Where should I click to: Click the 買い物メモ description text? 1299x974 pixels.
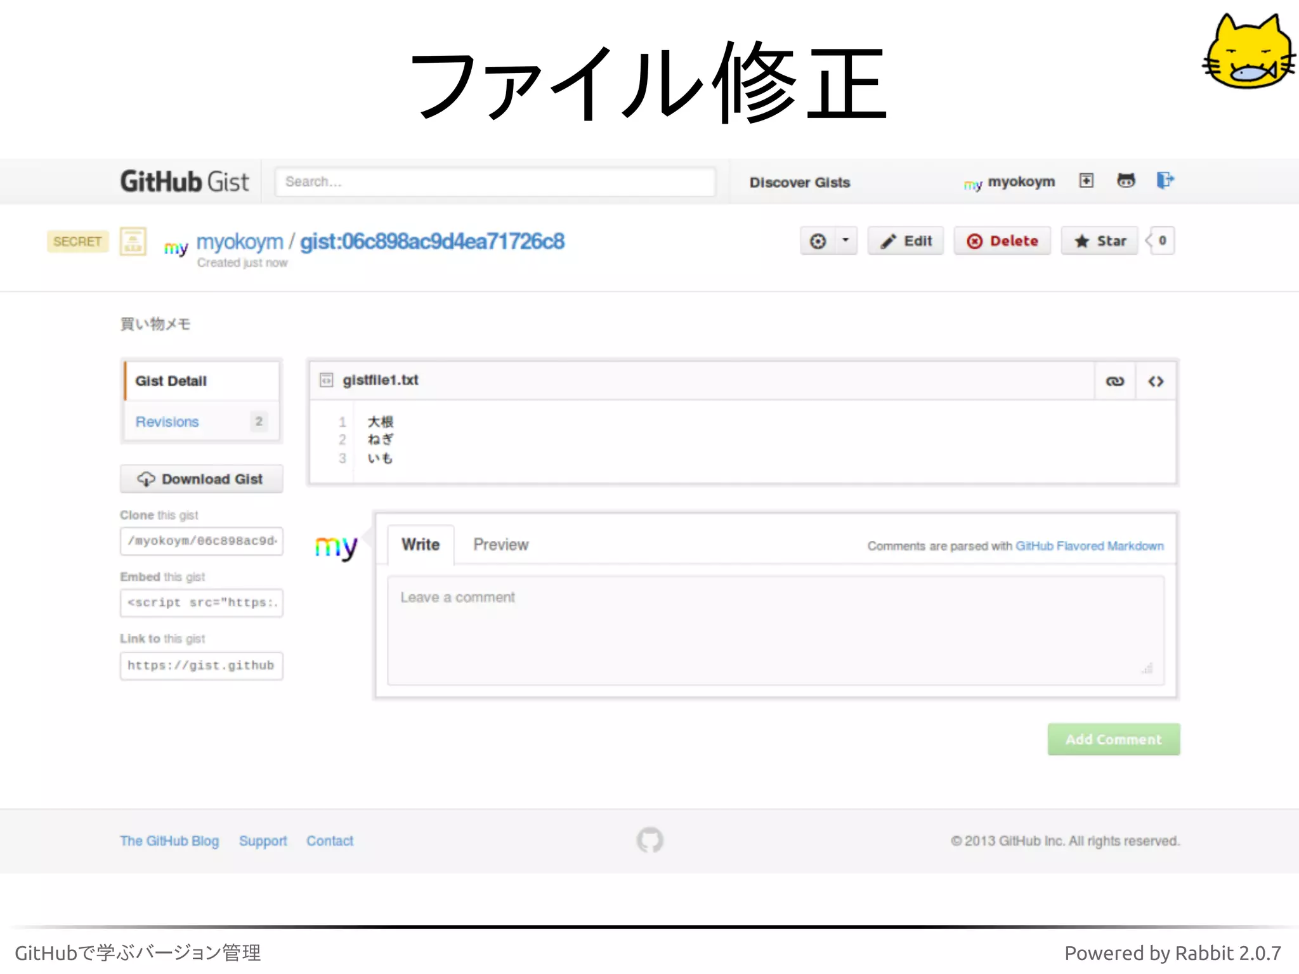point(155,324)
